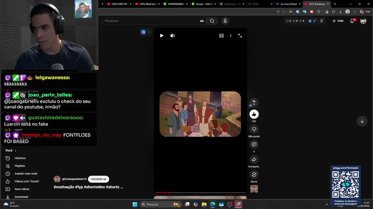Open Copilot Chat in browser

tap(366, 12)
